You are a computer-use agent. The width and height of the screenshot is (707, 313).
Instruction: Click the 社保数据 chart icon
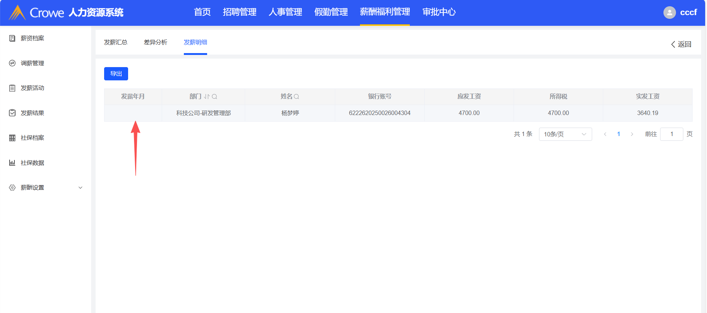pos(12,163)
